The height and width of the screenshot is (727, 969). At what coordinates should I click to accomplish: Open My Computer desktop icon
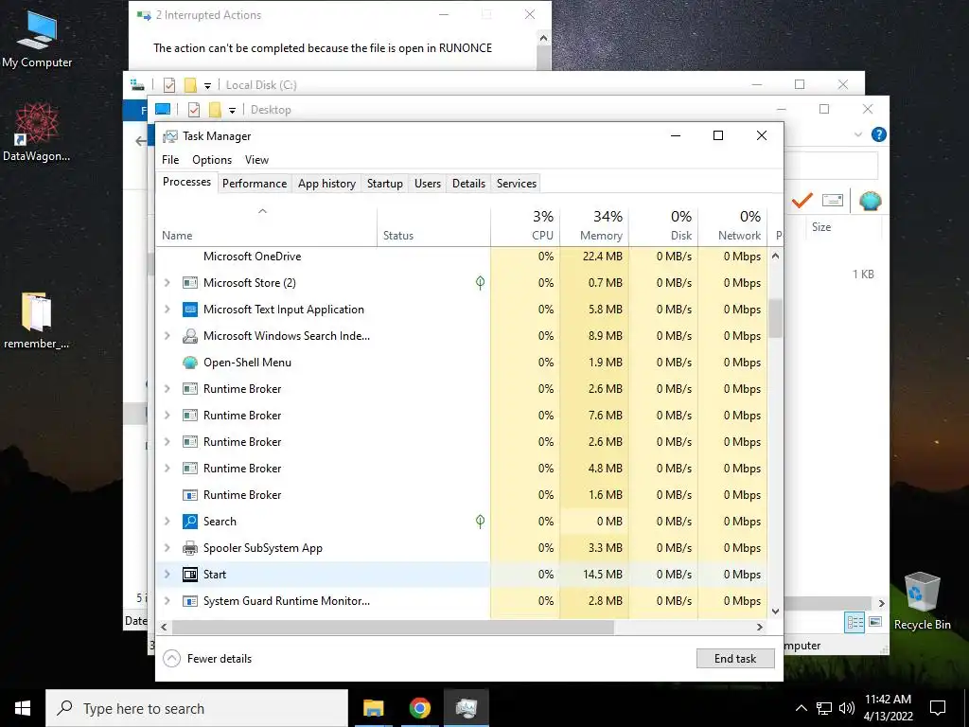(x=37, y=40)
